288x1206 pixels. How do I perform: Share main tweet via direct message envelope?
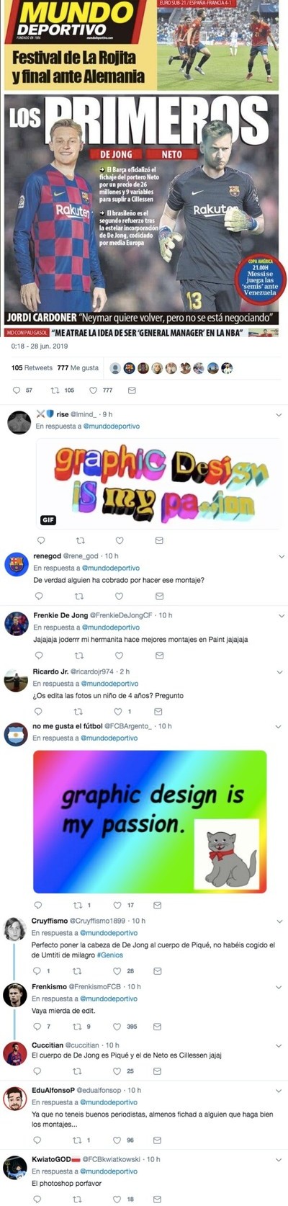[132, 390]
